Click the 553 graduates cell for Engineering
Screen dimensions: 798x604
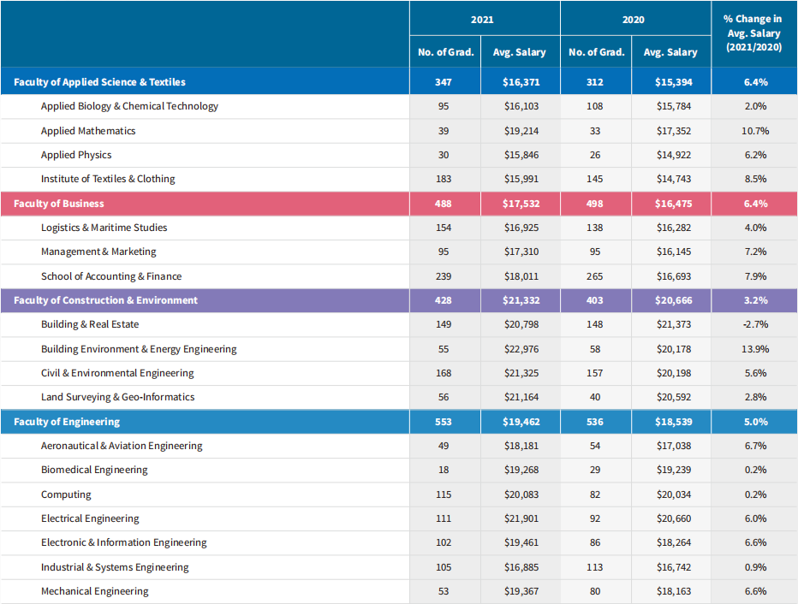445,422
